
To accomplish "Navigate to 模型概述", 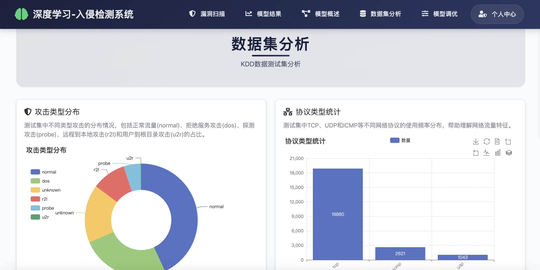I will coord(327,14).
